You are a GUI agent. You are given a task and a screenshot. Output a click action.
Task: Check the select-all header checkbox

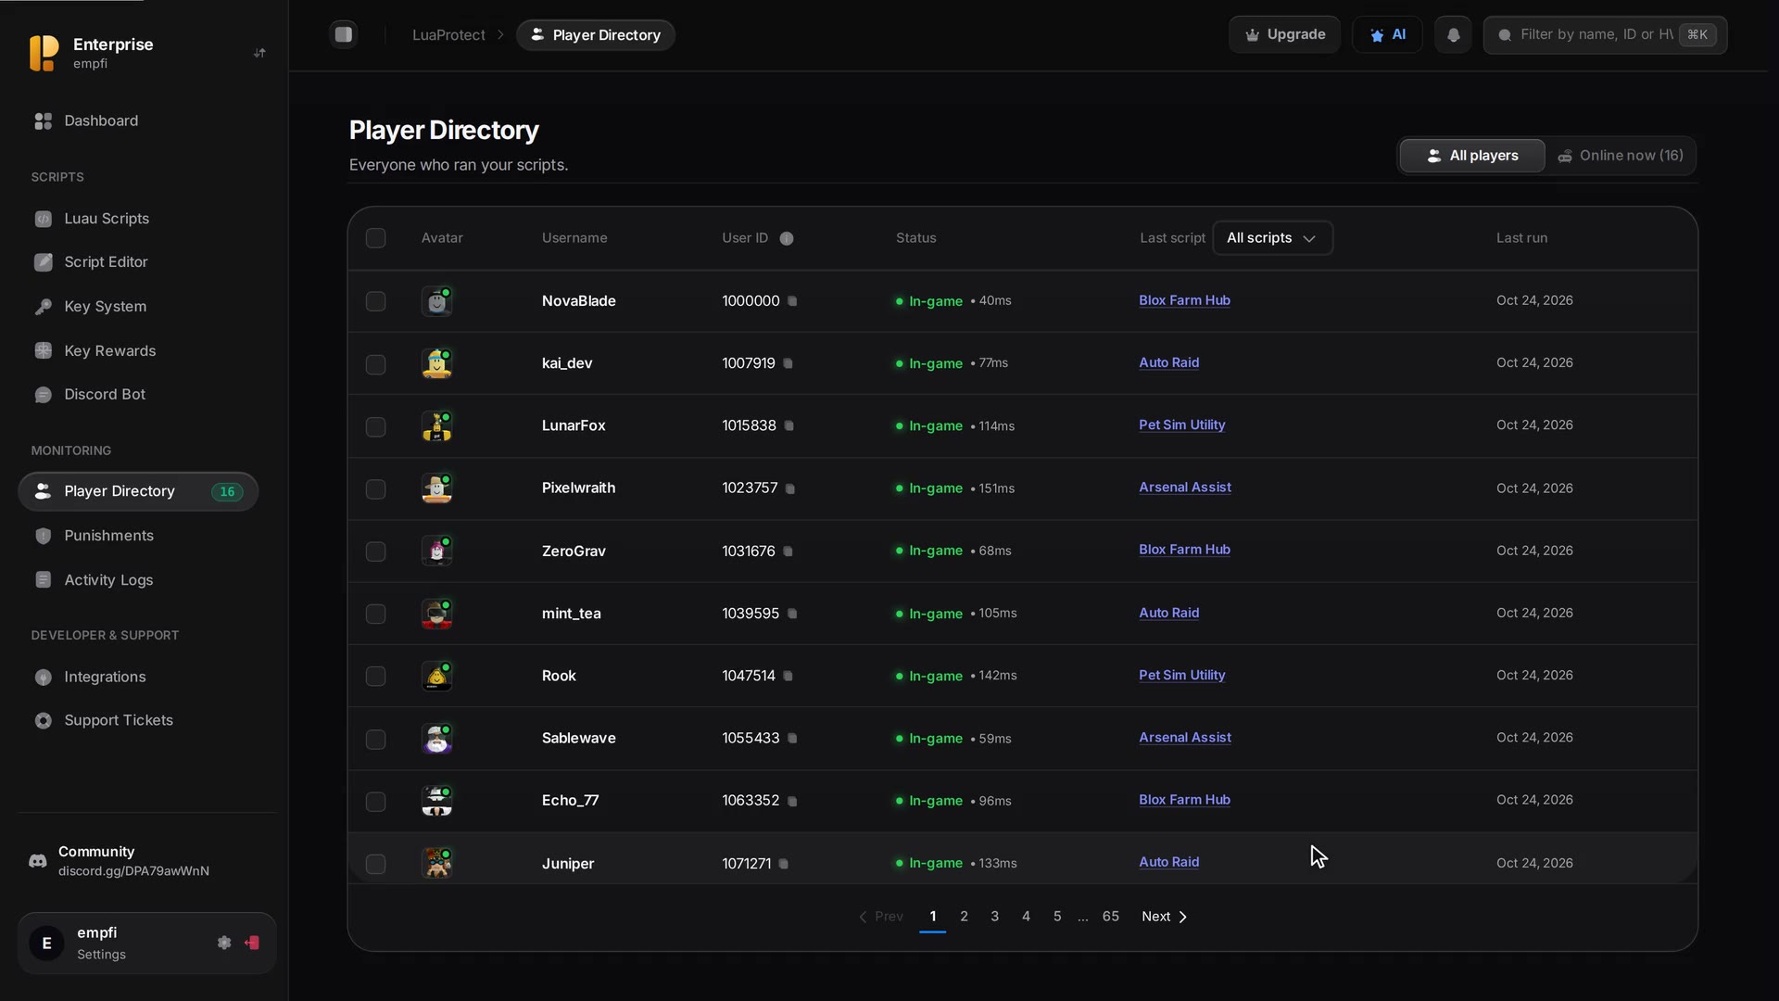(375, 238)
